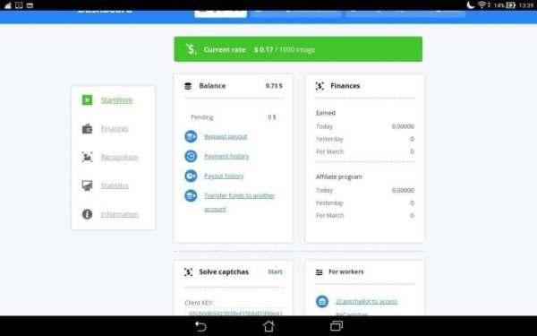Click the Current rate $0.17 text
The width and height of the screenshot is (537, 336).
click(260, 49)
